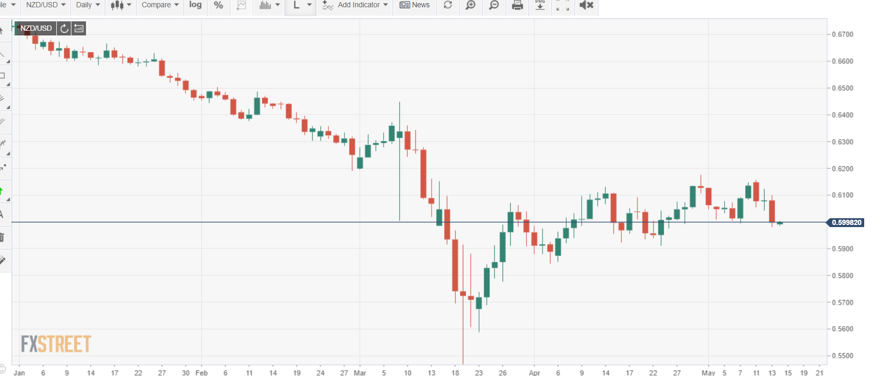Open the volume bars dropdown

[269, 5]
